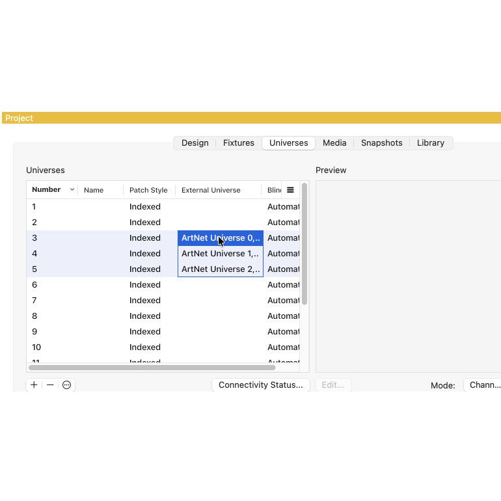Switch to the Design tab

195,143
